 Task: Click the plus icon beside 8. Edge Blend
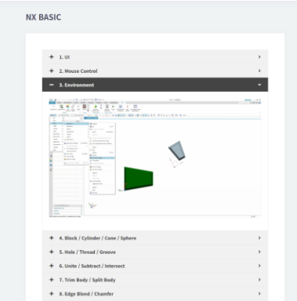click(52, 294)
